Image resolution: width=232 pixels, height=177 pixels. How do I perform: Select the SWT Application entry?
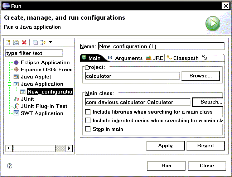pos(42,113)
